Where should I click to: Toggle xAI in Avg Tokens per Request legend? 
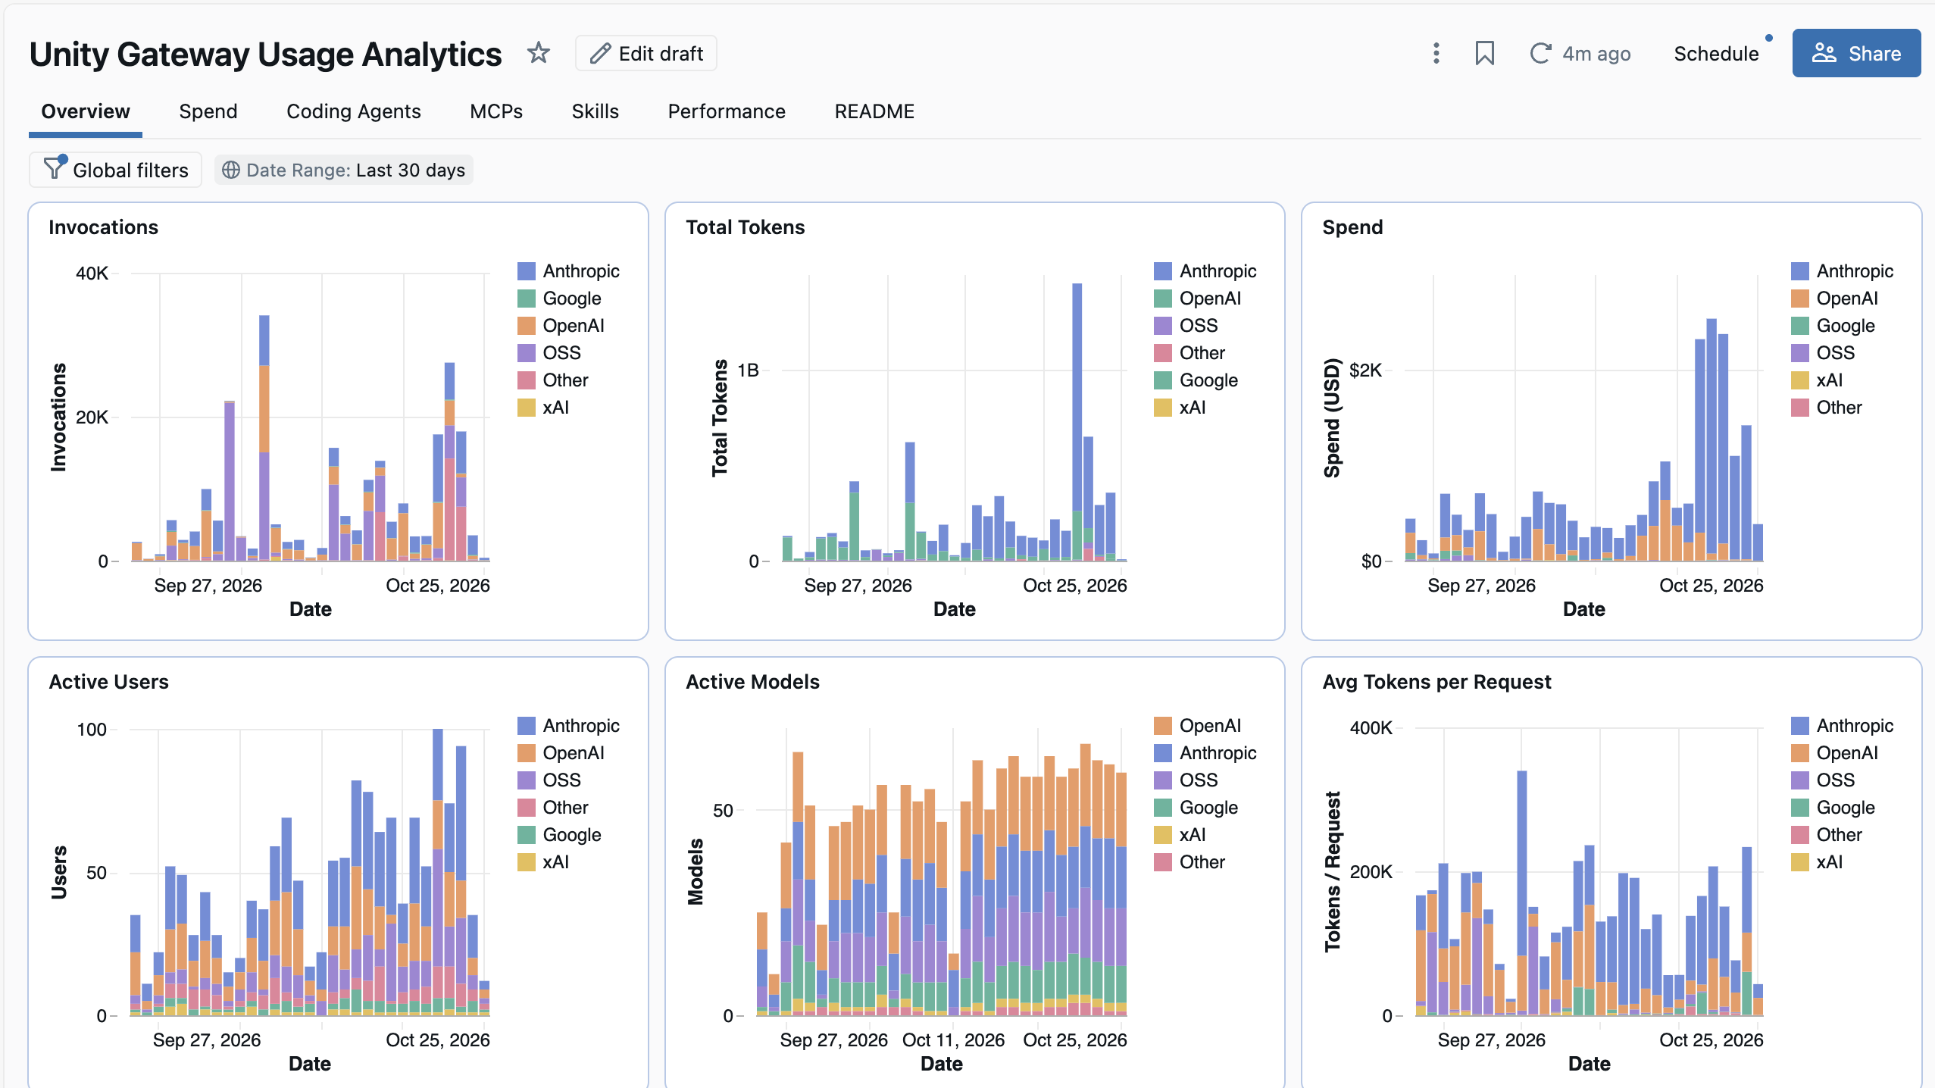pos(1817,862)
